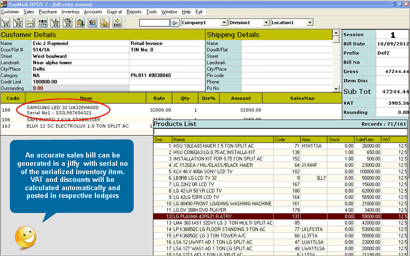Click the stacked coins toolbar icon
Screen dimensions: 410x256
105,22
